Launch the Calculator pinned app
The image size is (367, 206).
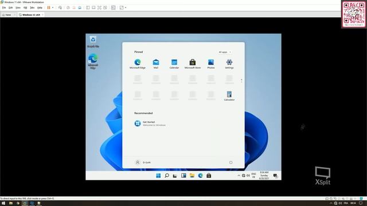click(229, 96)
